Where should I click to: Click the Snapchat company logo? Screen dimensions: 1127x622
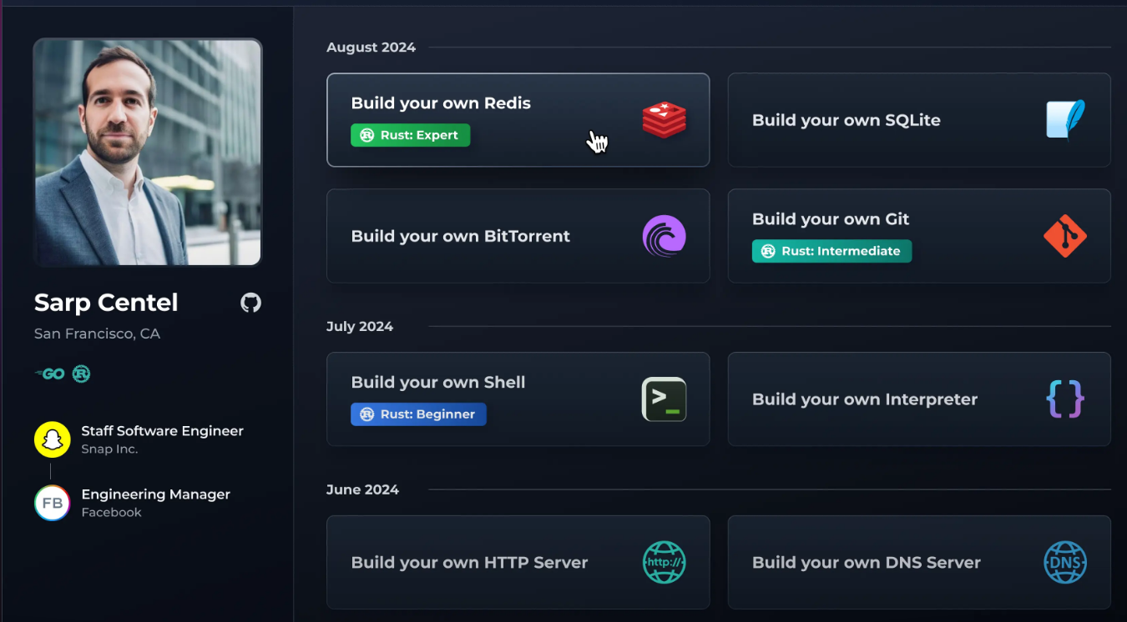[52, 439]
